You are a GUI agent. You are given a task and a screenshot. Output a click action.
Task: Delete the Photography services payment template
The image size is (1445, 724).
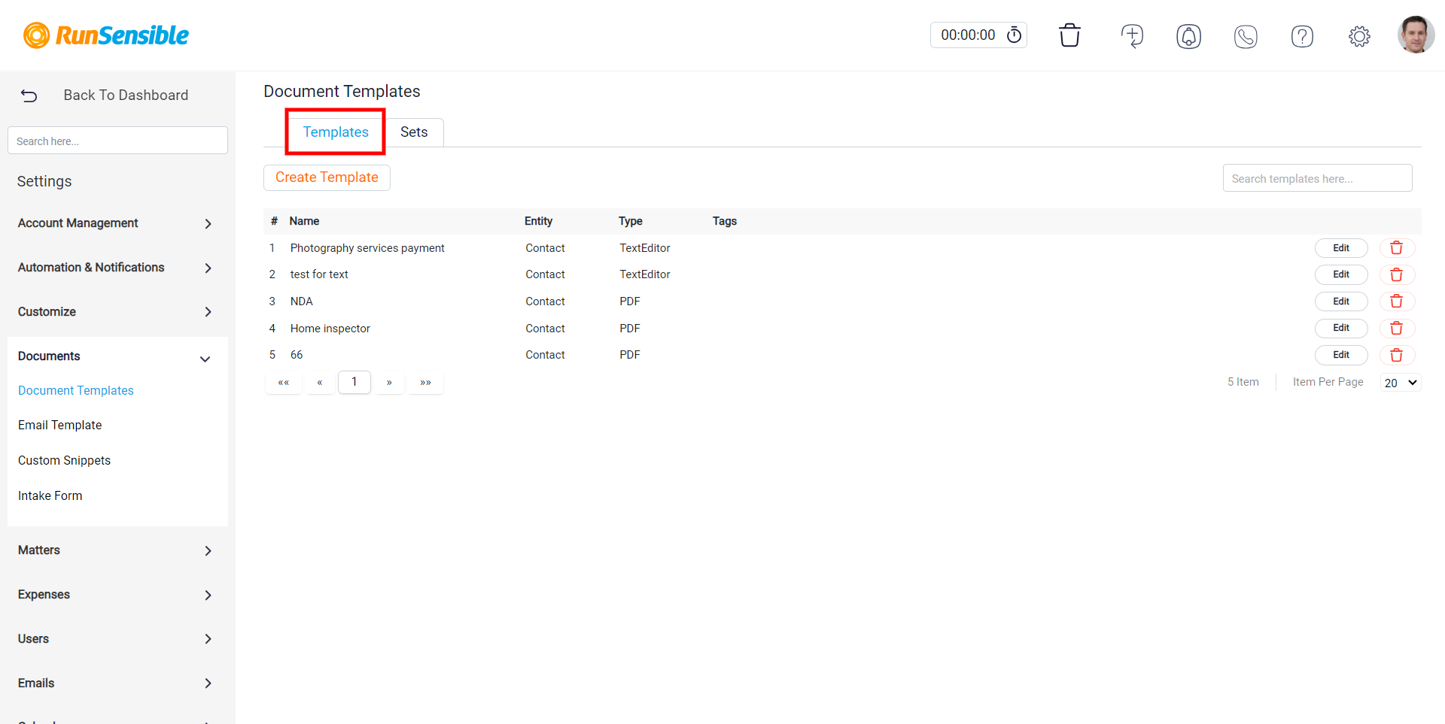pos(1396,248)
